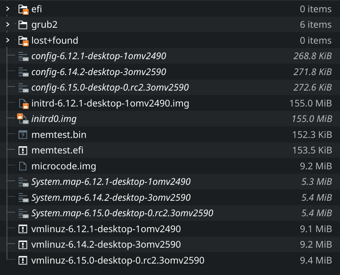Select vmlinuz-6.14.2-desktop-3omv2590 kernel file
This screenshot has width=340, height=275.
click(x=106, y=245)
